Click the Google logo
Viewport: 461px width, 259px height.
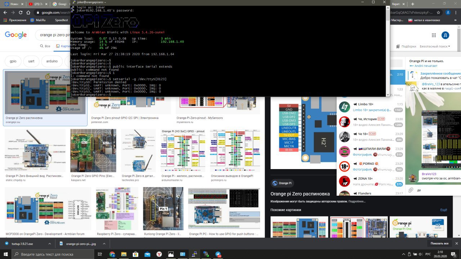click(15, 35)
